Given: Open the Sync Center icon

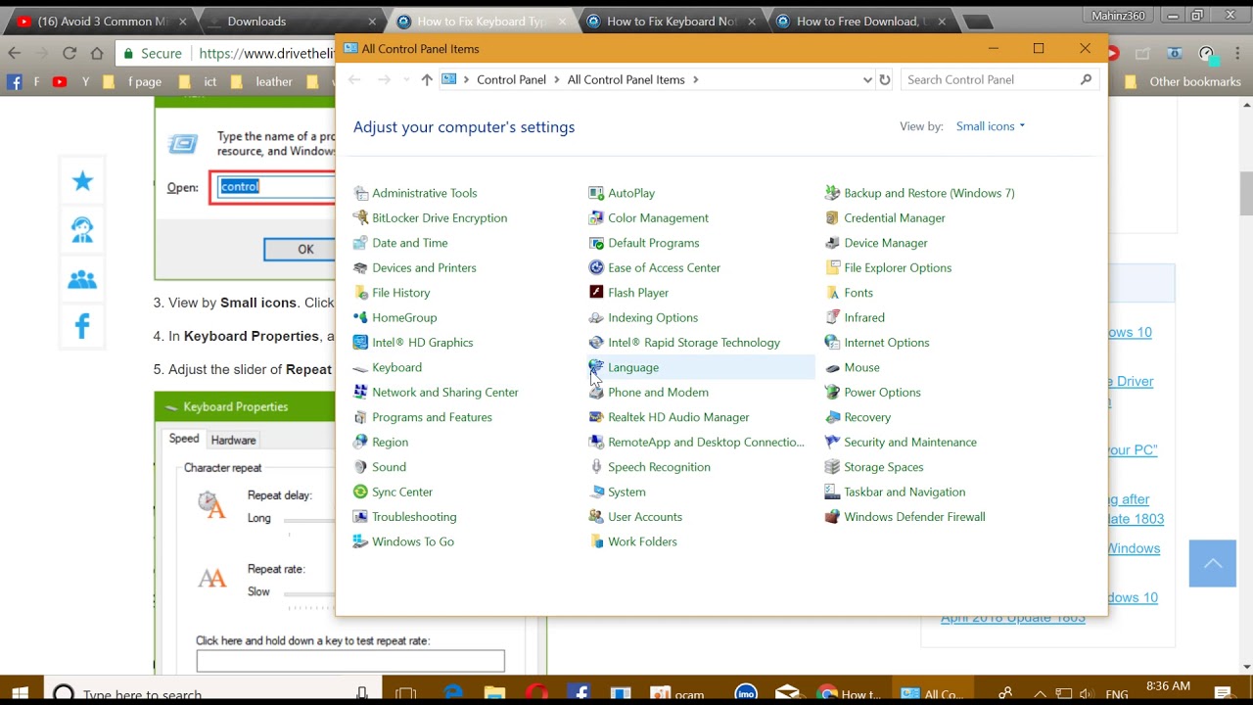Looking at the screenshot, I should coord(360,492).
